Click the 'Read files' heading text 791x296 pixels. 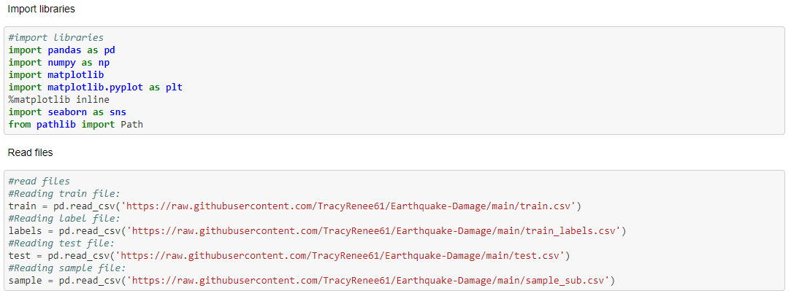(x=30, y=152)
